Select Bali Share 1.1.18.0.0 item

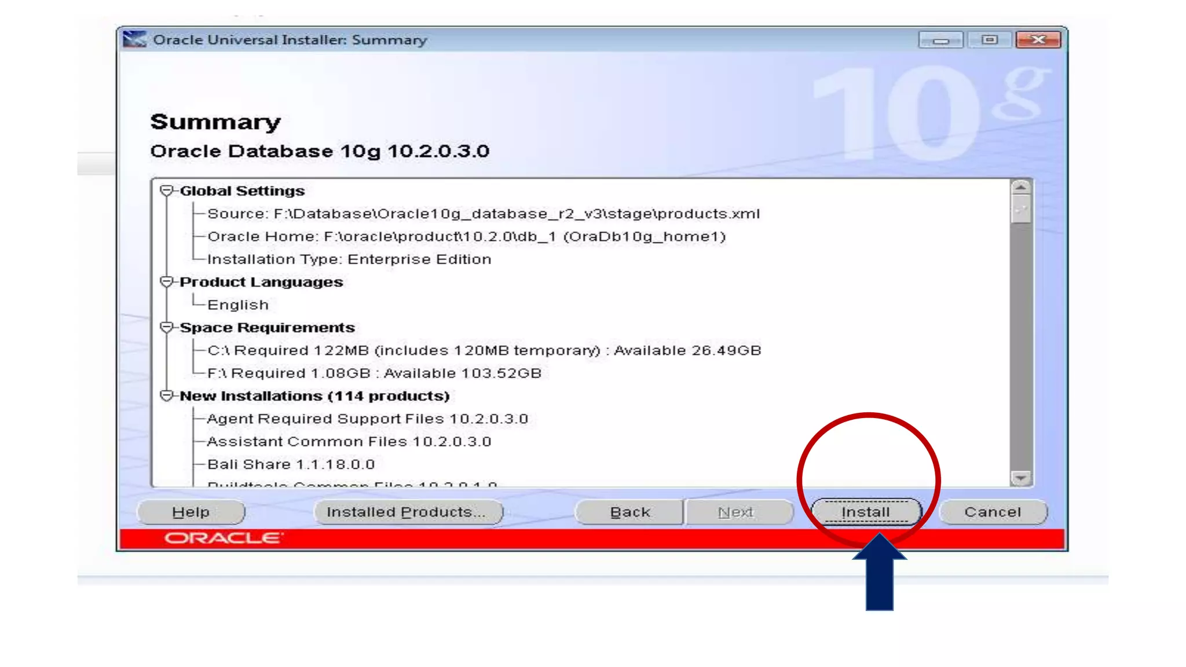(291, 464)
